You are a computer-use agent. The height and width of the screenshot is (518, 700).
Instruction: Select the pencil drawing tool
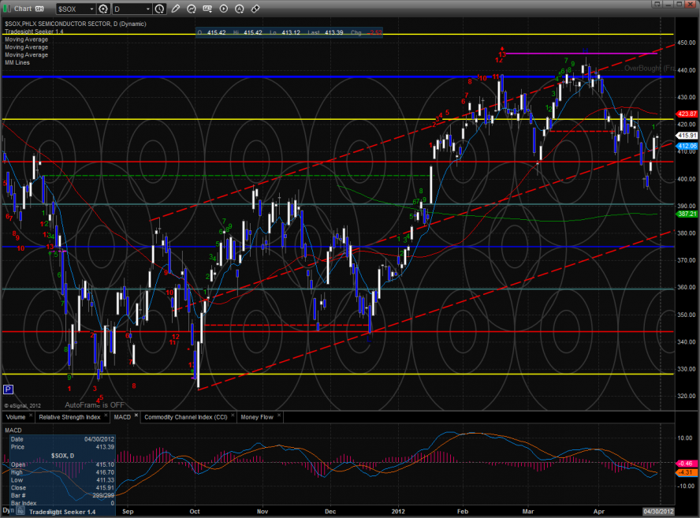[175, 9]
